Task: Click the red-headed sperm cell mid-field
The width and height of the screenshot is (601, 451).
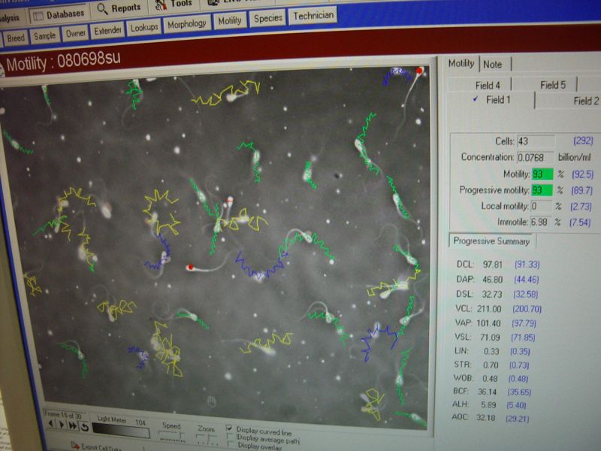Action: click(191, 268)
